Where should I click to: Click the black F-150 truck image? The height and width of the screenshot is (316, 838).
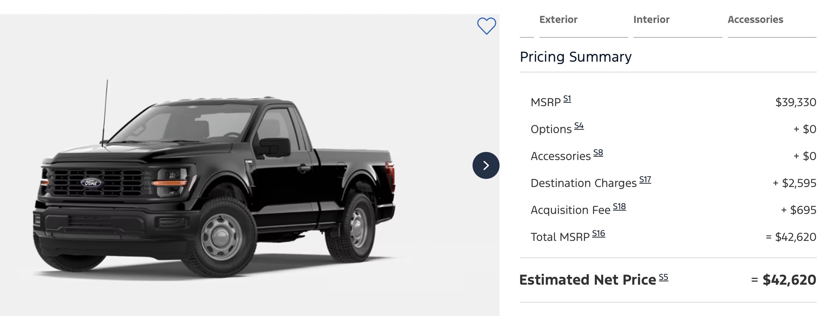pyautogui.click(x=216, y=182)
